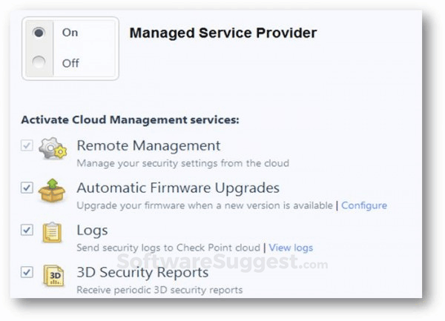This screenshot has height=321, width=445.
Task: Click the 'Remote Management' title text
Action: click(x=148, y=146)
